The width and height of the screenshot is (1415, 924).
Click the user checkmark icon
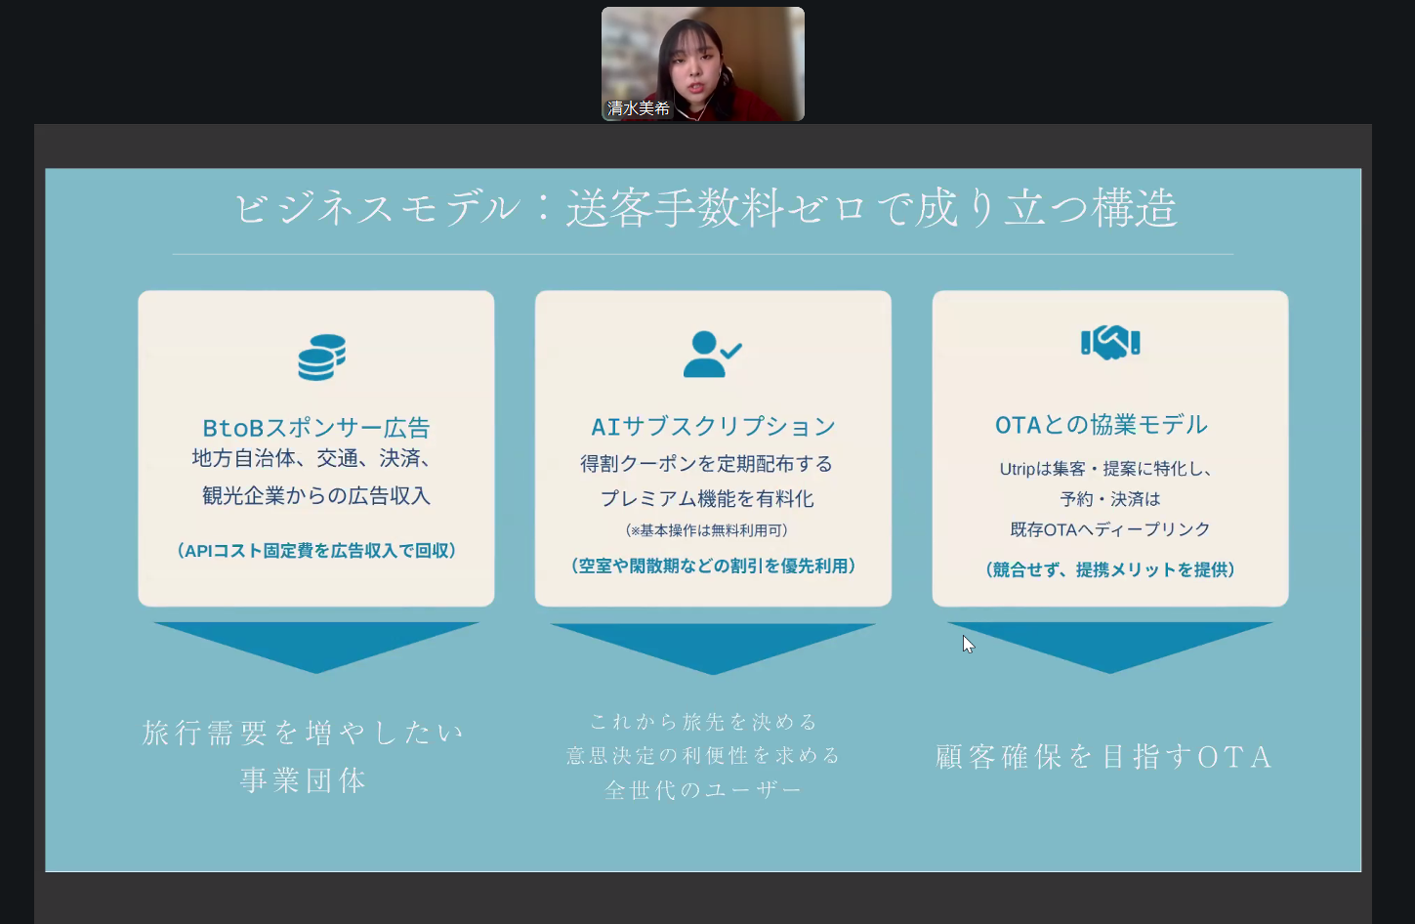pyautogui.click(x=711, y=355)
